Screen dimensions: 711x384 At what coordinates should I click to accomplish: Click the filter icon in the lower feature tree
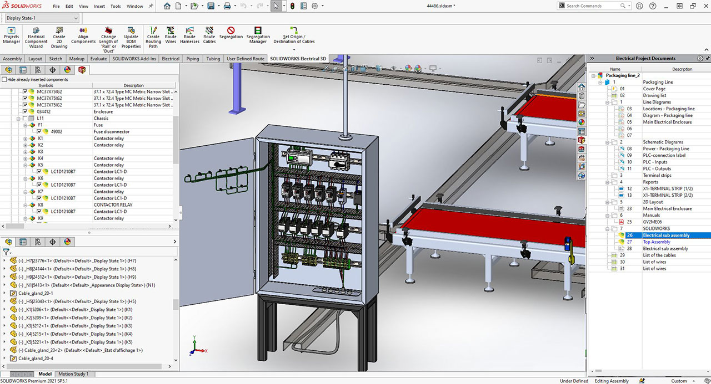[x=7, y=251]
